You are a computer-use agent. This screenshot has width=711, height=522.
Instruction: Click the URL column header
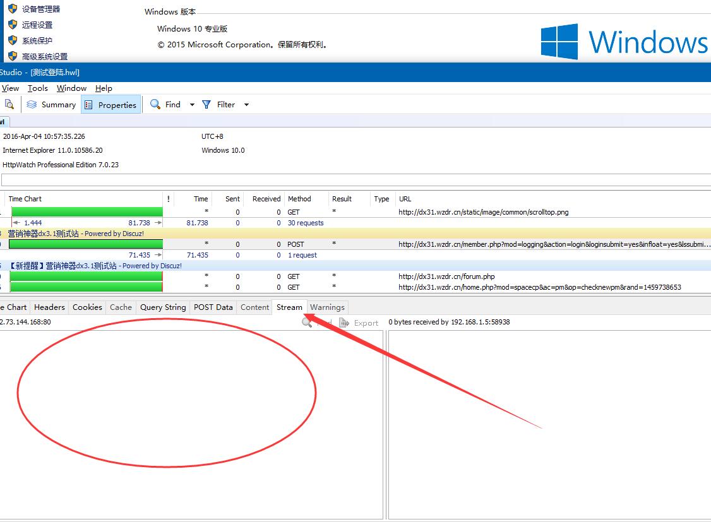405,199
